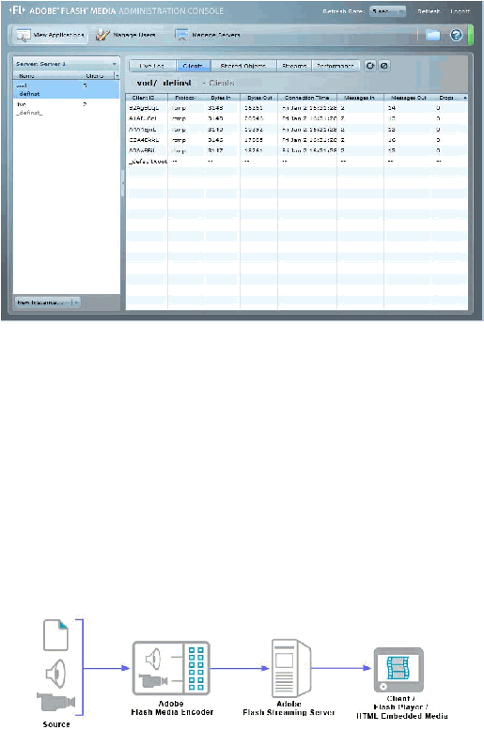The width and height of the screenshot is (484, 730).
Task: Click the unload application circle-slash icon
Action: 383,66
